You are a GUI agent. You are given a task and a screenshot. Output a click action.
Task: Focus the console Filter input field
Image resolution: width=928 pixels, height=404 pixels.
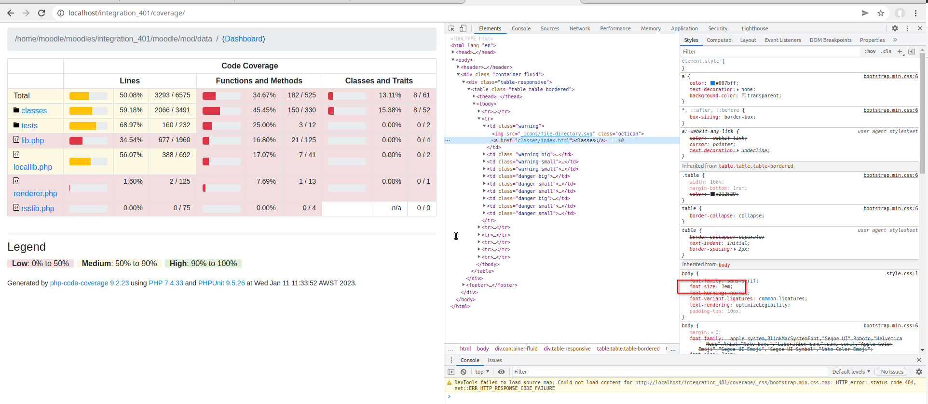coord(669,372)
